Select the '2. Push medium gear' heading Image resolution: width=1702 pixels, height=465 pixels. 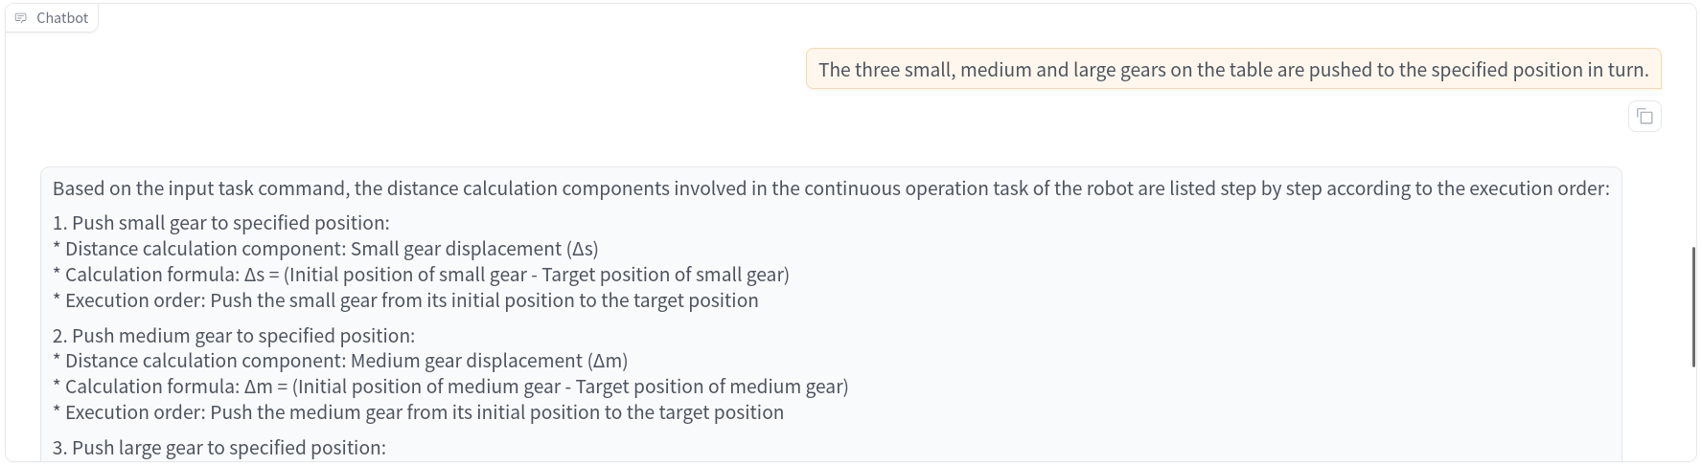click(234, 336)
